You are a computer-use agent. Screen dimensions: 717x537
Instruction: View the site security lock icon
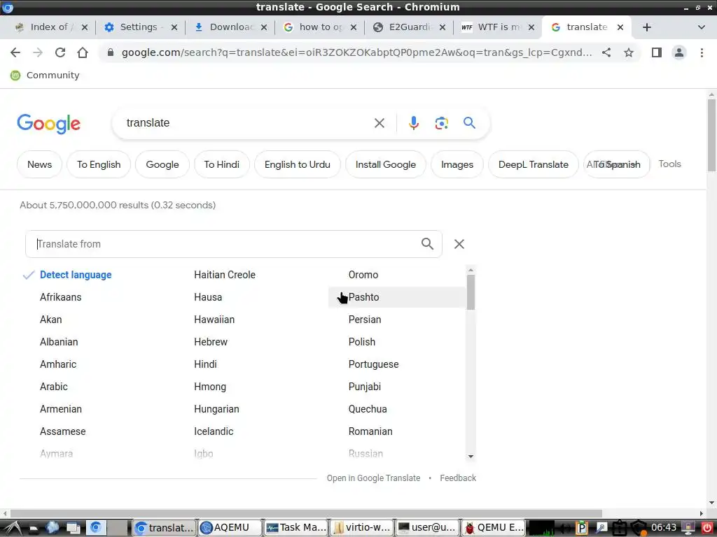pyautogui.click(x=110, y=52)
